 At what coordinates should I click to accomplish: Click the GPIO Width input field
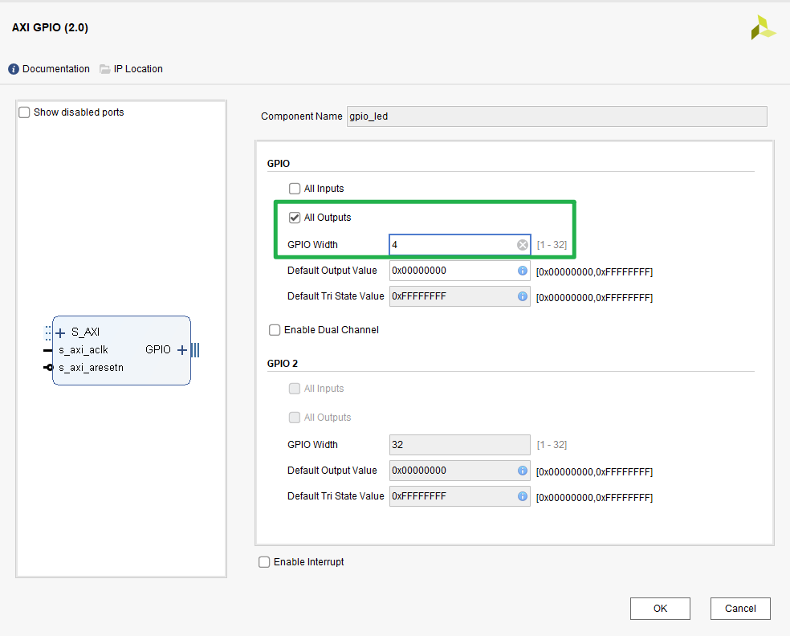coord(451,245)
